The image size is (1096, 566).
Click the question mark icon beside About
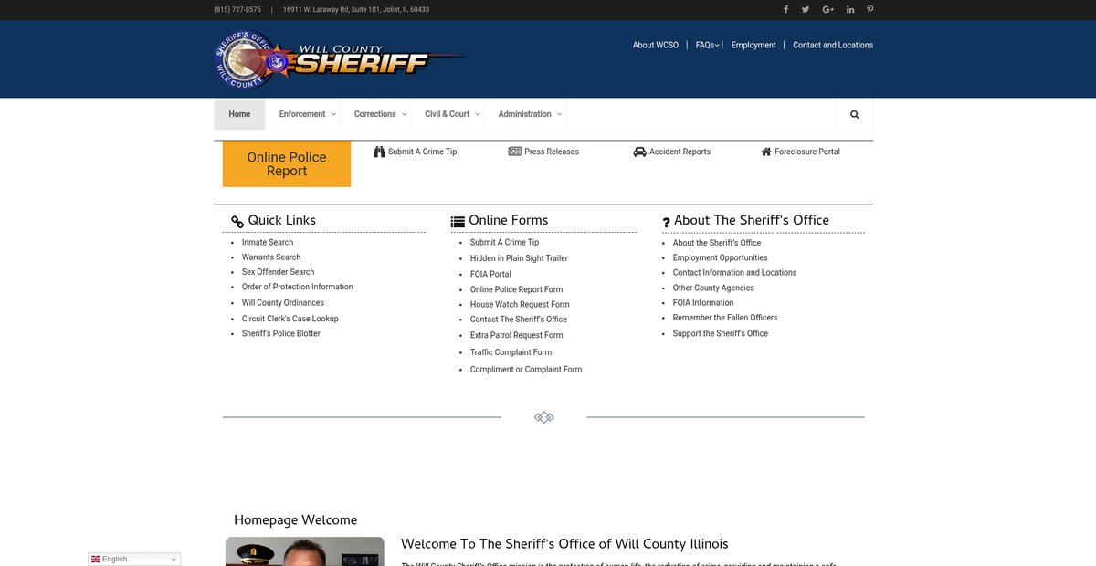pos(667,222)
